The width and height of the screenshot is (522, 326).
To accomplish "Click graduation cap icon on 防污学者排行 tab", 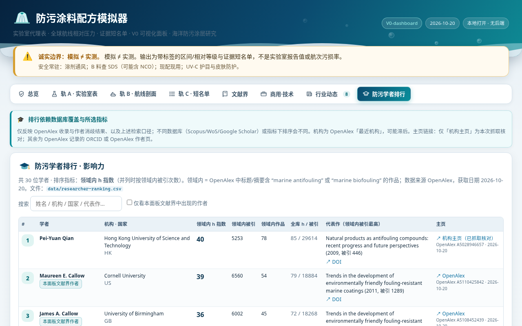I will 366,94.
